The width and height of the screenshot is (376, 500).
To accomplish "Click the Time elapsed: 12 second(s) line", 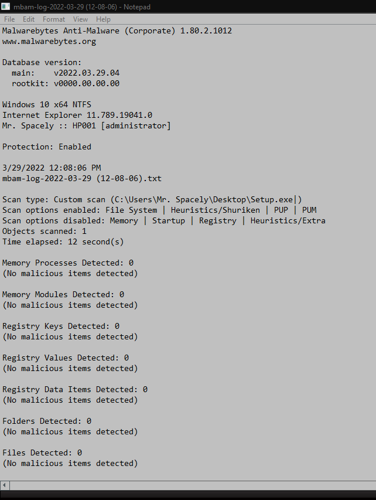I will pyautogui.click(x=63, y=242).
